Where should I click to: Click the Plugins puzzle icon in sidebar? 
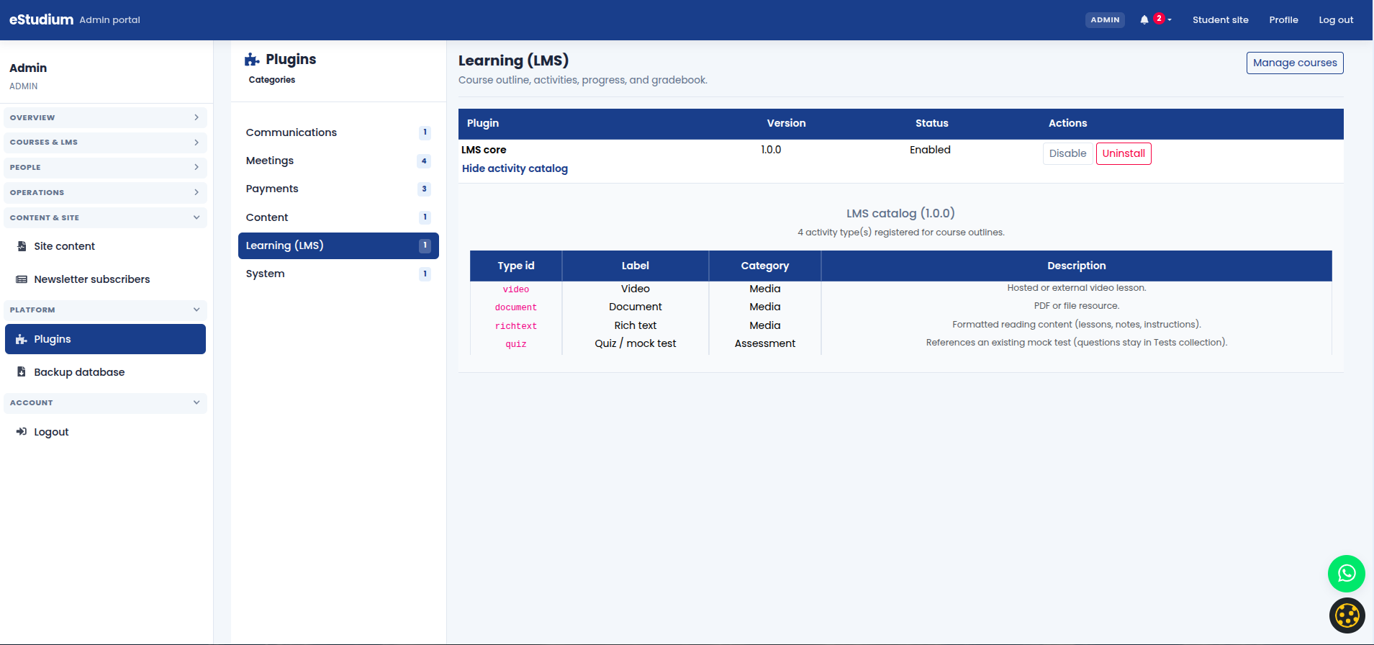tap(22, 339)
